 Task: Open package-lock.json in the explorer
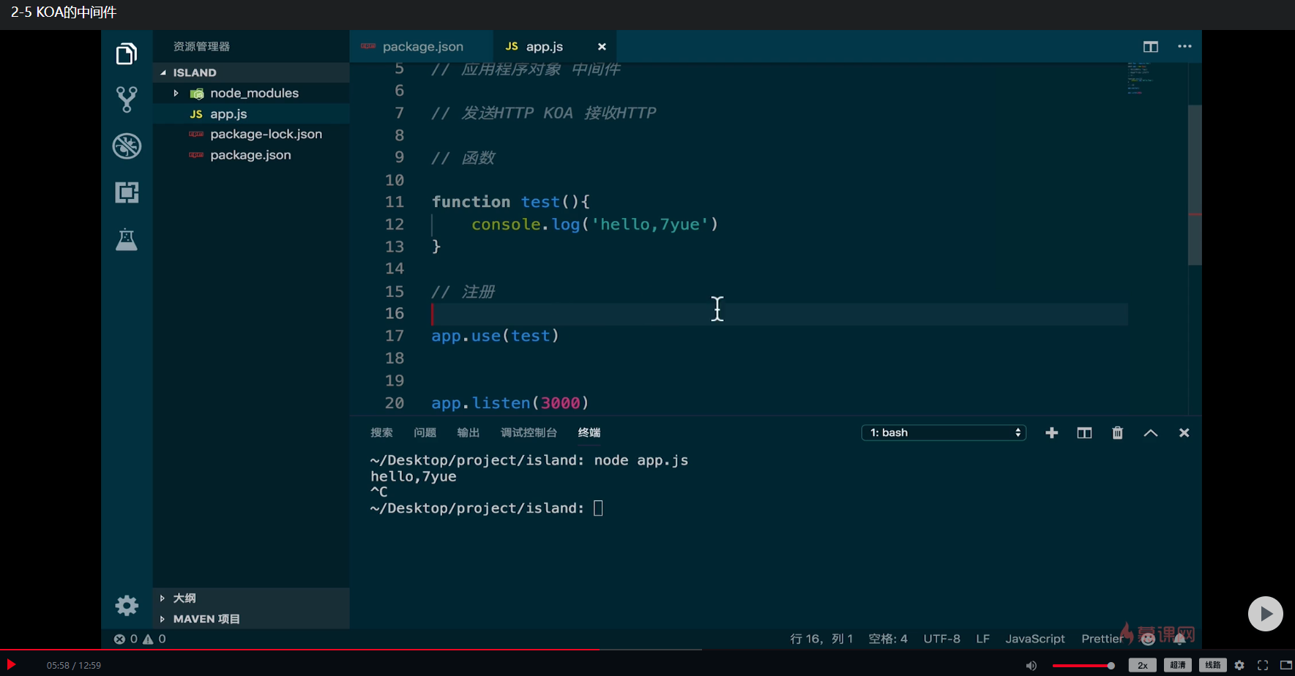pos(250,135)
